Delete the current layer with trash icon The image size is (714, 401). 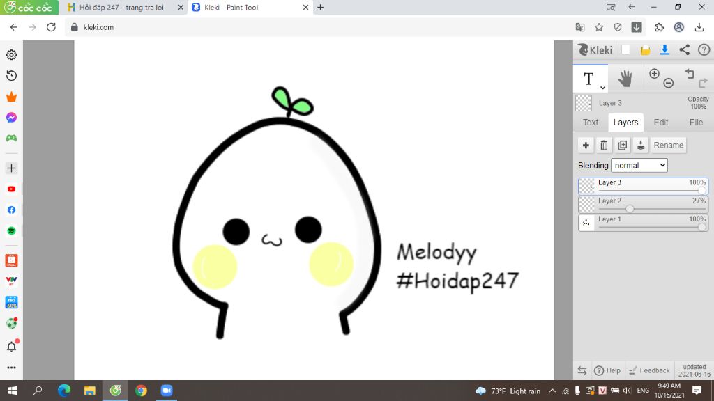(604, 145)
